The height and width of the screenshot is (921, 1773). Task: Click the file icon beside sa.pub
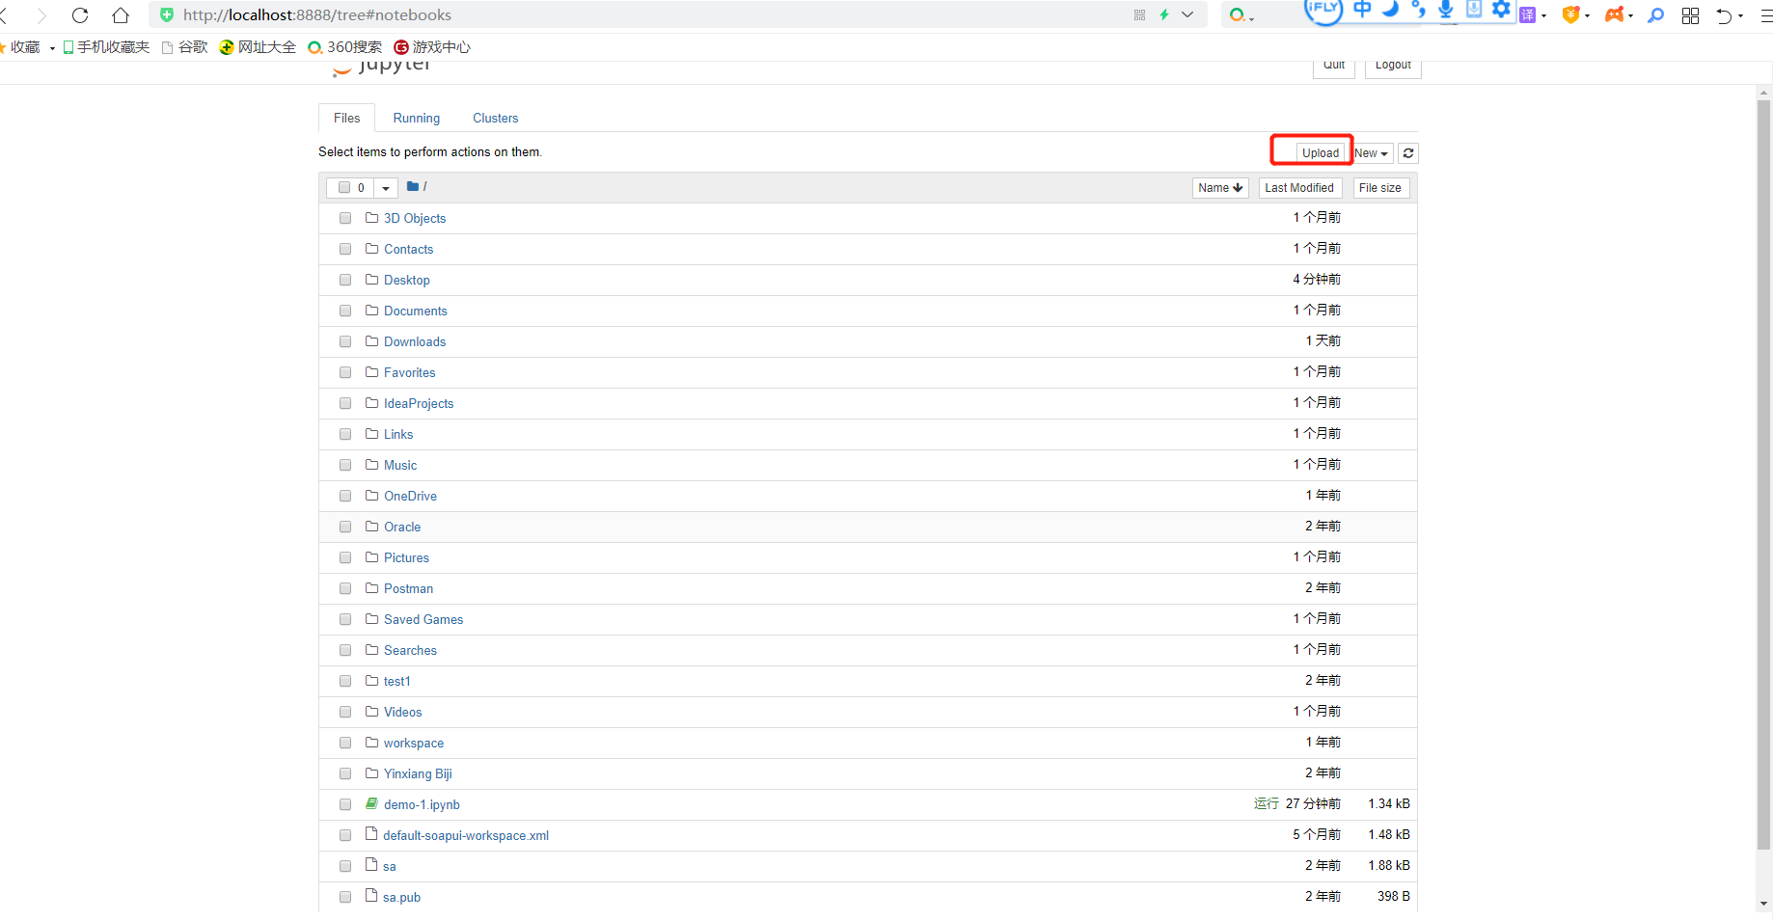tap(371, 896)
